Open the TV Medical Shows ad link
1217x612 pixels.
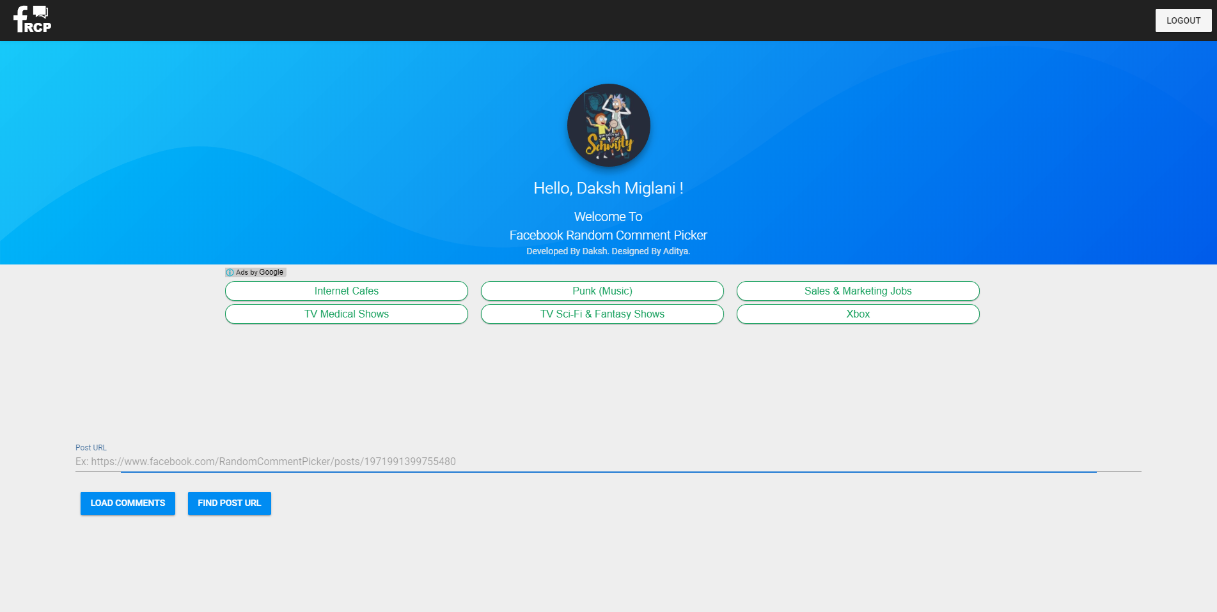tap(347, 314)
